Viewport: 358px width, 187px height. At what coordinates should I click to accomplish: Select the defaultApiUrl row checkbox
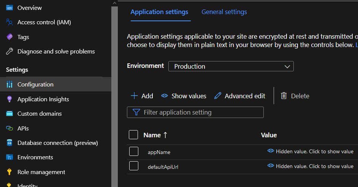(133, 166)
